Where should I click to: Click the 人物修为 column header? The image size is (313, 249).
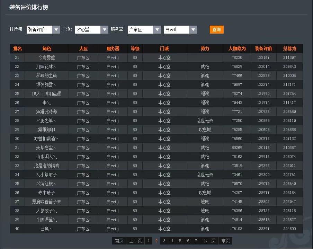click(x=237, y=49)
